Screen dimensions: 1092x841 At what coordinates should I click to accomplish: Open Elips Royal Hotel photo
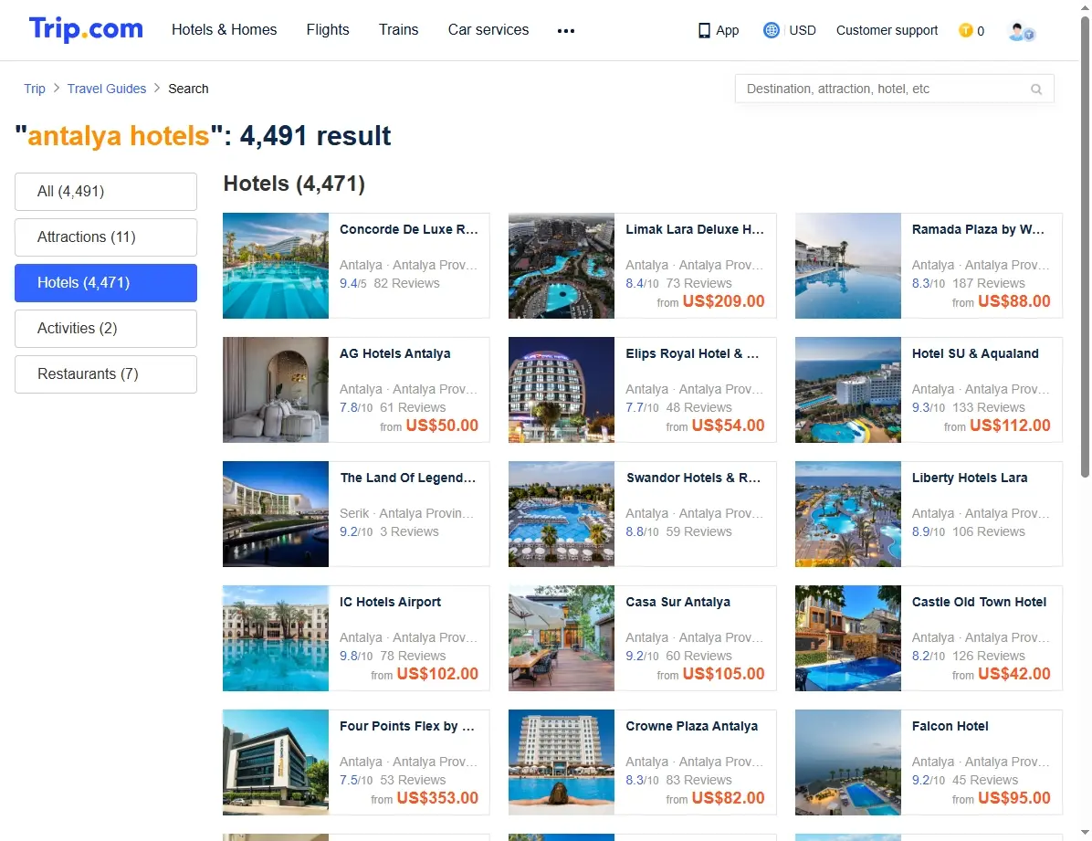click(562, 390)
